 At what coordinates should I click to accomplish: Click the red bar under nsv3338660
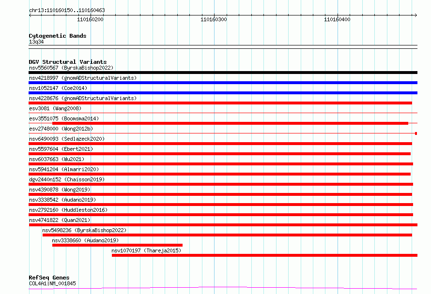tap(117, 245)
